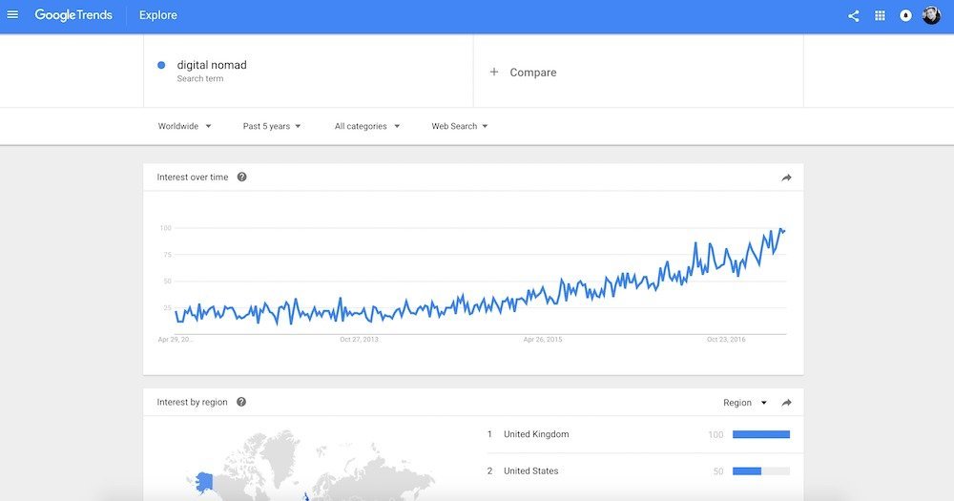Open the Web Search type dropdown
Screen dimensions: 954x501
(x=460, y=126)
